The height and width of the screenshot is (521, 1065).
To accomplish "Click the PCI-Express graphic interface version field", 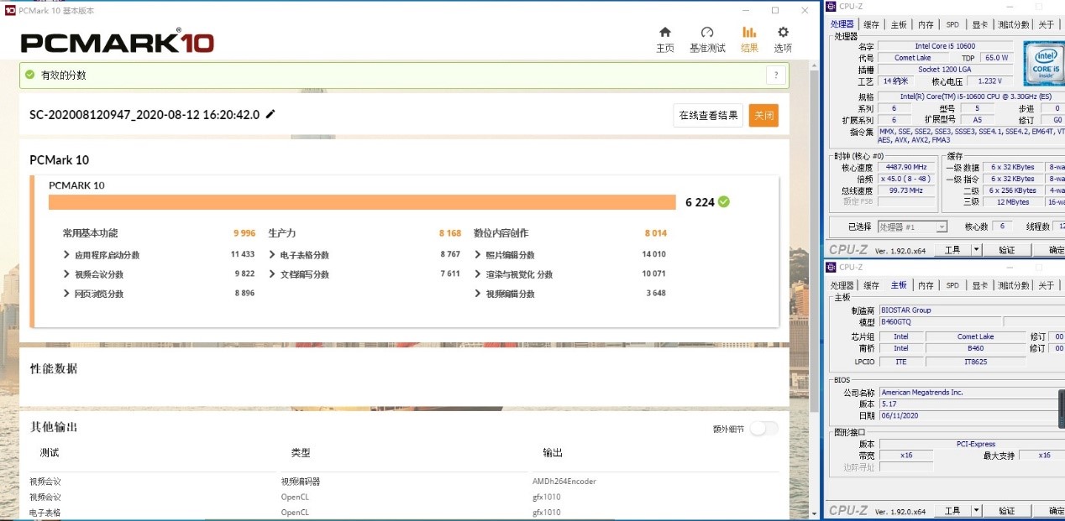I will tap(970, 444).
